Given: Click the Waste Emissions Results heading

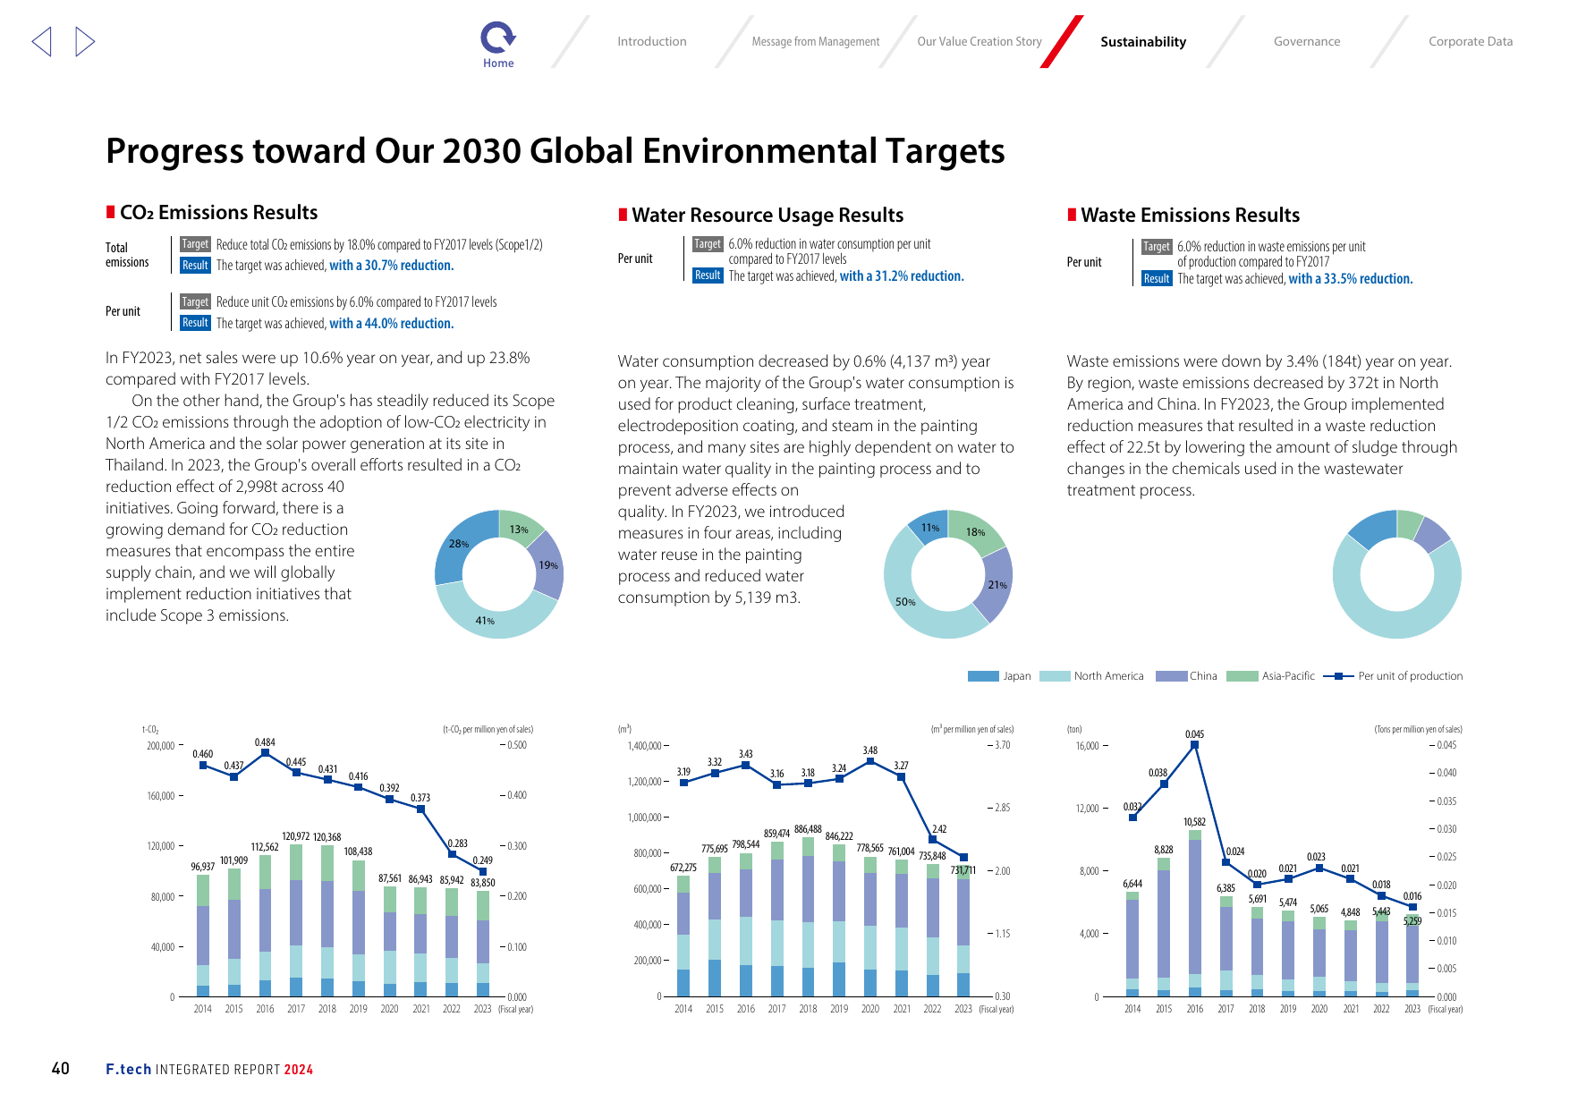Looking at the screenshot, I should tap(1190, 216).
